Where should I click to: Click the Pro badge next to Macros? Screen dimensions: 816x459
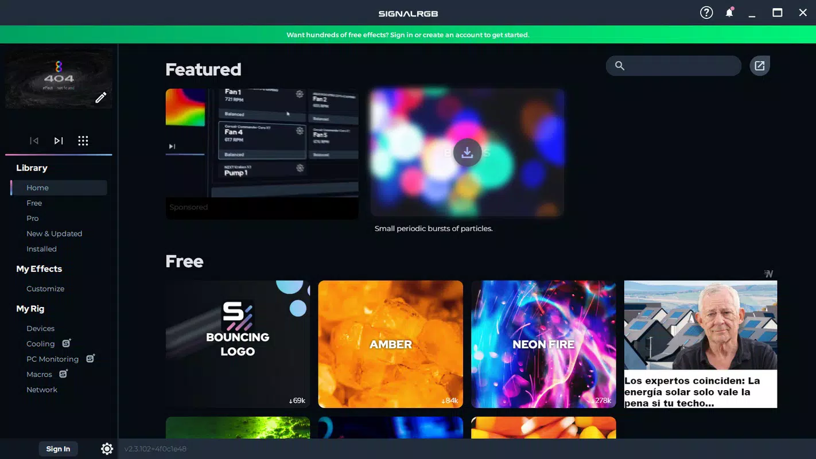coord(64,374)
